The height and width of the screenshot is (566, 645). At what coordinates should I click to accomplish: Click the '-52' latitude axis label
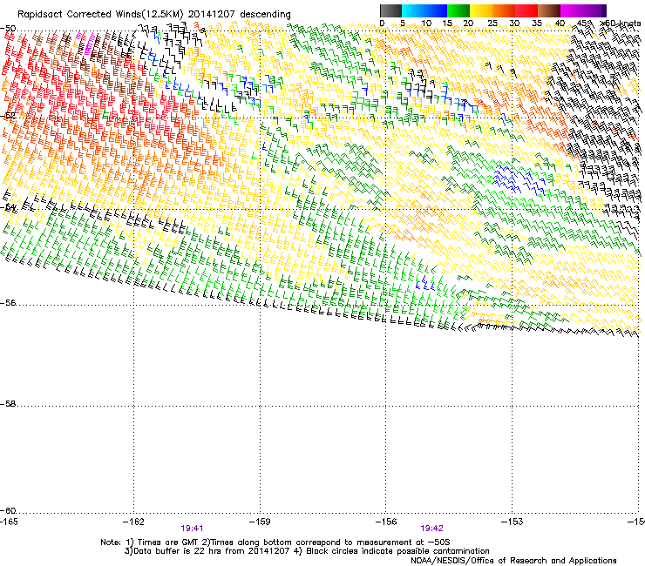[8, 116]
